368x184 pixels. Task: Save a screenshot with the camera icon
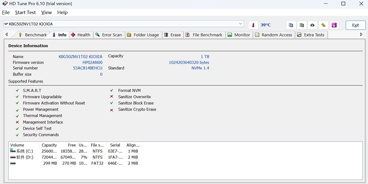coord(312,25)
